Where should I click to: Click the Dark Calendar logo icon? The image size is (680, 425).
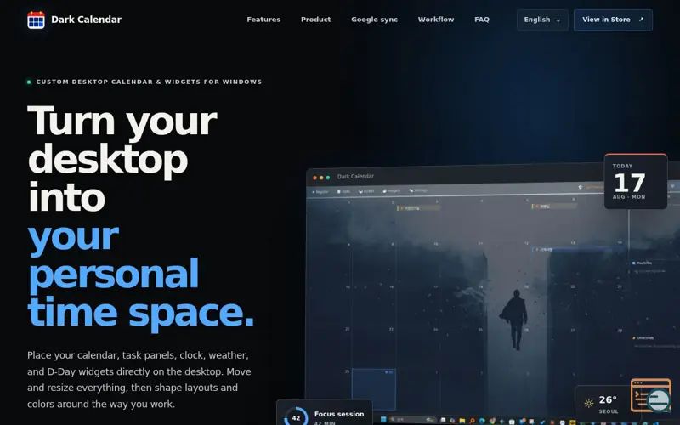36,20
